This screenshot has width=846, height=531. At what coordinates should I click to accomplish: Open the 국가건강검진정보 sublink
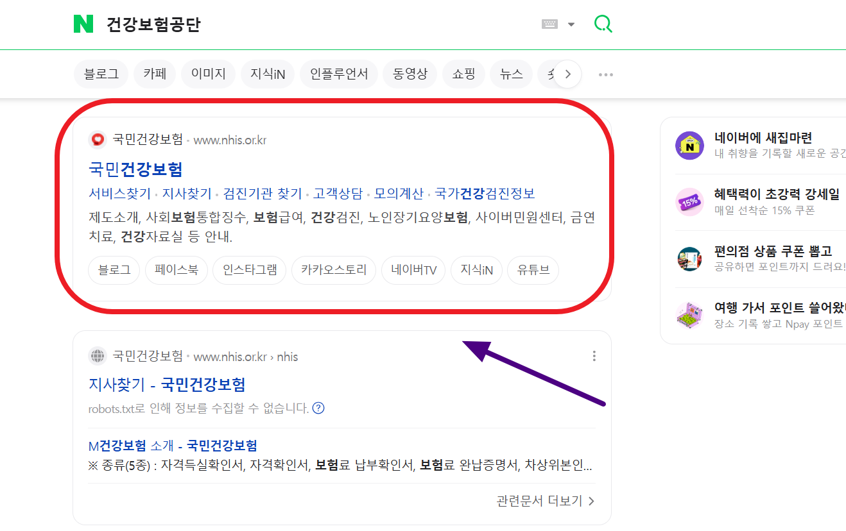coord(485,194)
